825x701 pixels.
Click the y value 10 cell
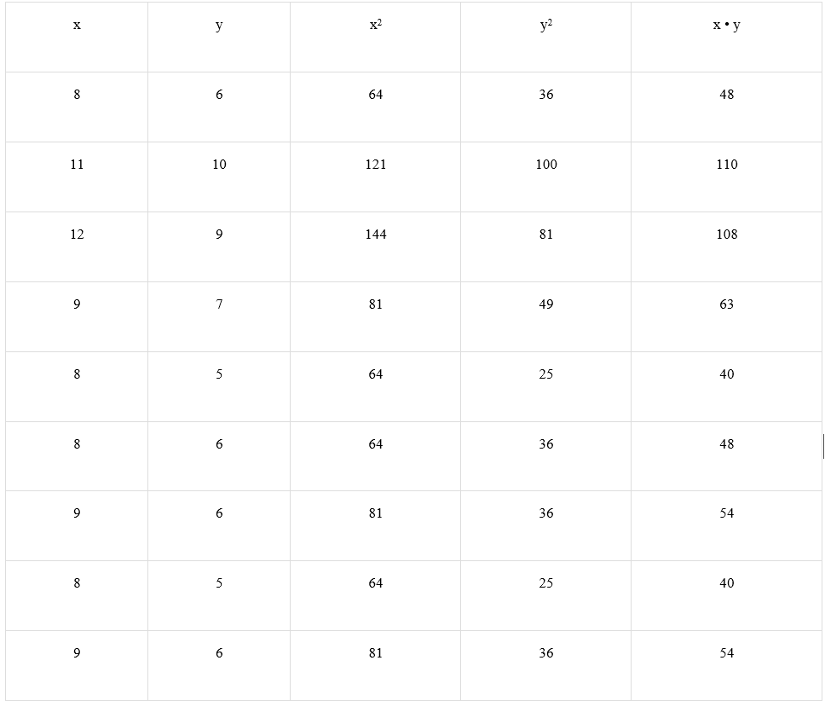(x=219, y=177)
